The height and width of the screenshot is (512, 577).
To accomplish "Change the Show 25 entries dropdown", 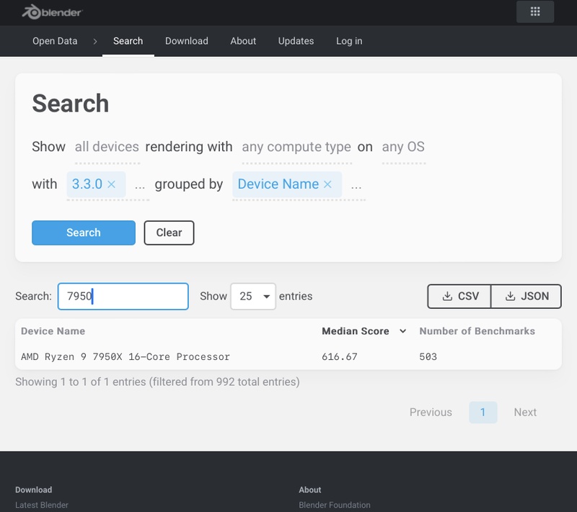I will tap(253, 296).
